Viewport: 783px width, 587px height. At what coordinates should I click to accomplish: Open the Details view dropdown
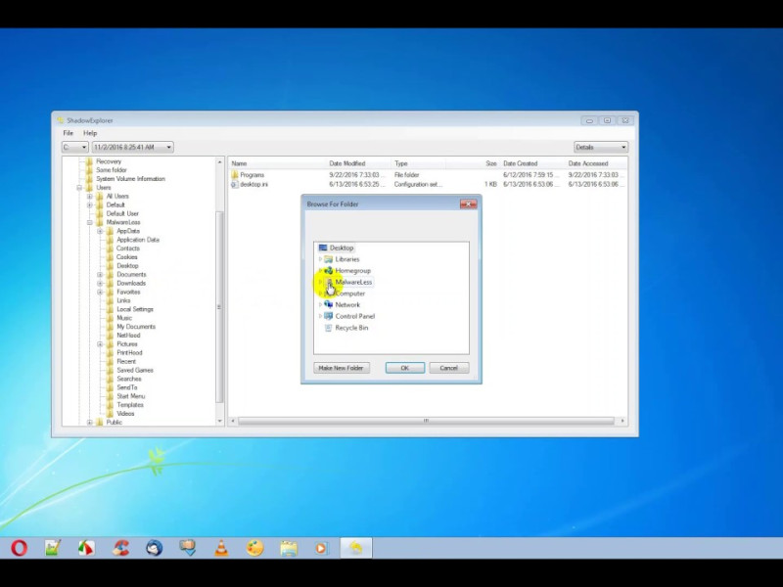[x=601, y=148]
